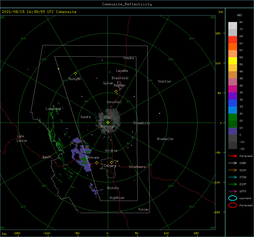Viewport: 254px width, 237px height.
Task: Select the blue 36 dBZ color swatch
Action: click(x=233, y=103)
